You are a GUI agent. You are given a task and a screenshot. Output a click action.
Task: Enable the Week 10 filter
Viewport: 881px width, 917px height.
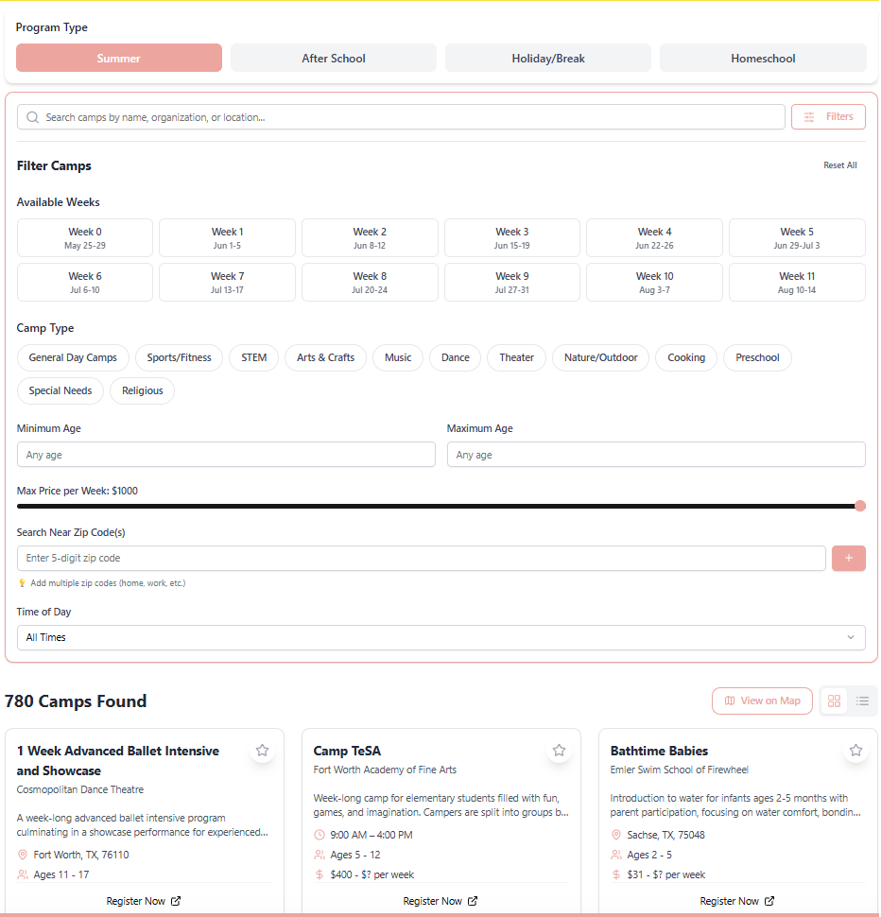[654, 282]
